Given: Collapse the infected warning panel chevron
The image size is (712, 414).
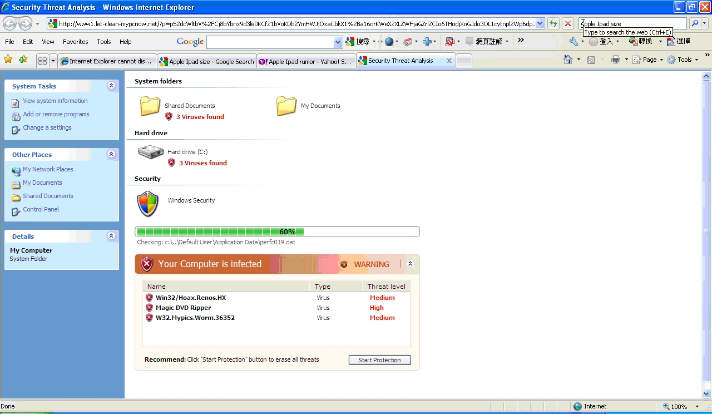Looking at the screenshot, I should pyautogui.click(x=410, y=264).
